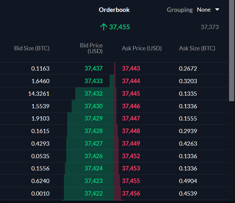Viewport: 235px width, 203px height.
Task: Click the 14.3261 bid size value
Action: 39,93
